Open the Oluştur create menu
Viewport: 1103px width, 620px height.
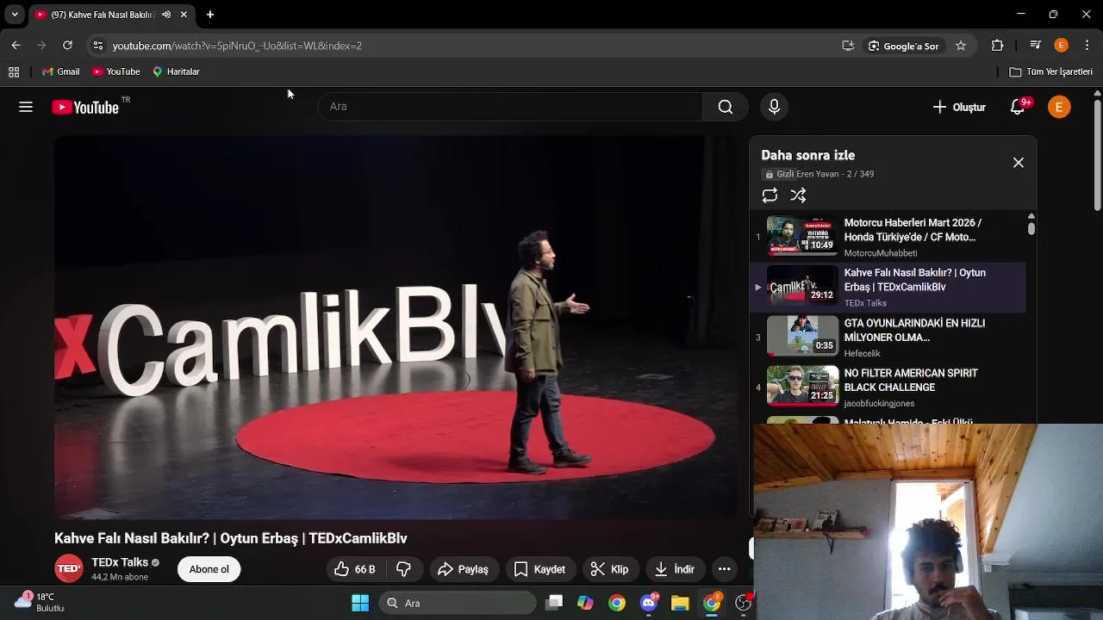pos(959,107)
